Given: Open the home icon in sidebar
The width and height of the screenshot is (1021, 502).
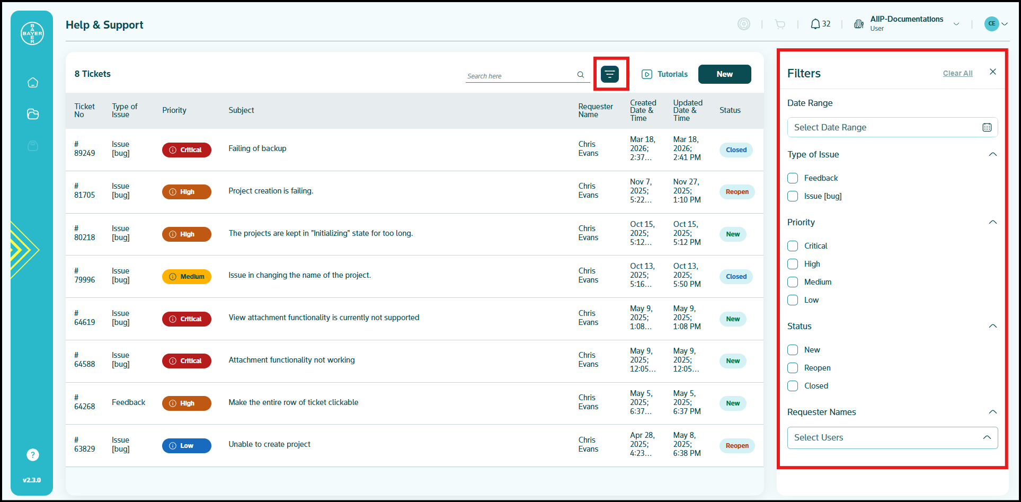Looking at the screenshot, I should pyautogui.click(x=33, y=83).
